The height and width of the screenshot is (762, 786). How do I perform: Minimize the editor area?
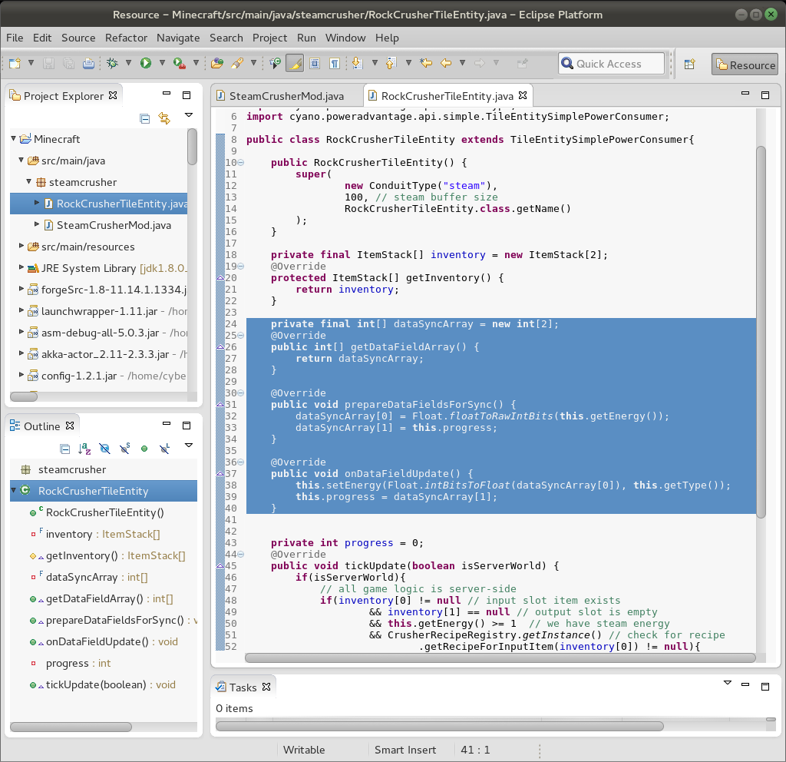(745, 94)
